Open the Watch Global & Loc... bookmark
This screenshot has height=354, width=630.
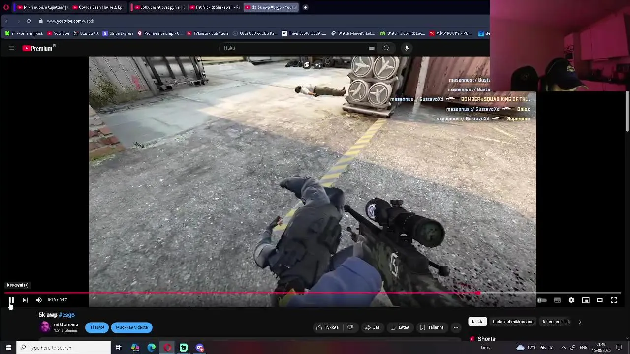point(402,33)
